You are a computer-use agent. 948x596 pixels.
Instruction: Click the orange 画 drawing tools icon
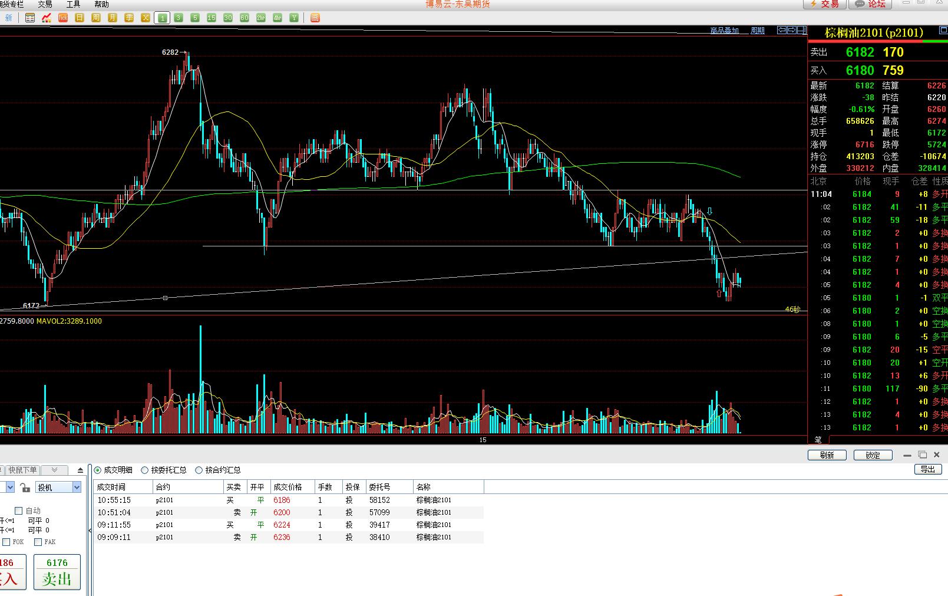315,18
